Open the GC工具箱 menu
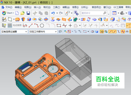 [118, 7]
